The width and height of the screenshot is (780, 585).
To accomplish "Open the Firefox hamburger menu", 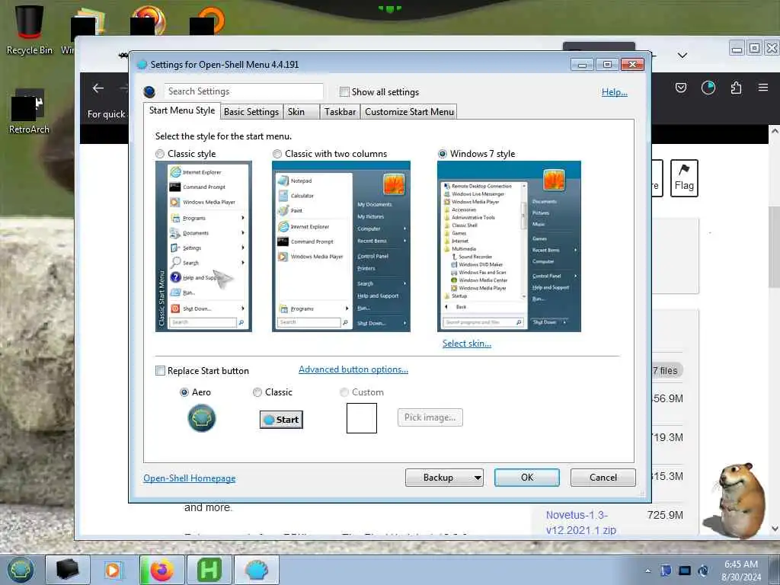I will pyautogui.click(x=763, y=88).
